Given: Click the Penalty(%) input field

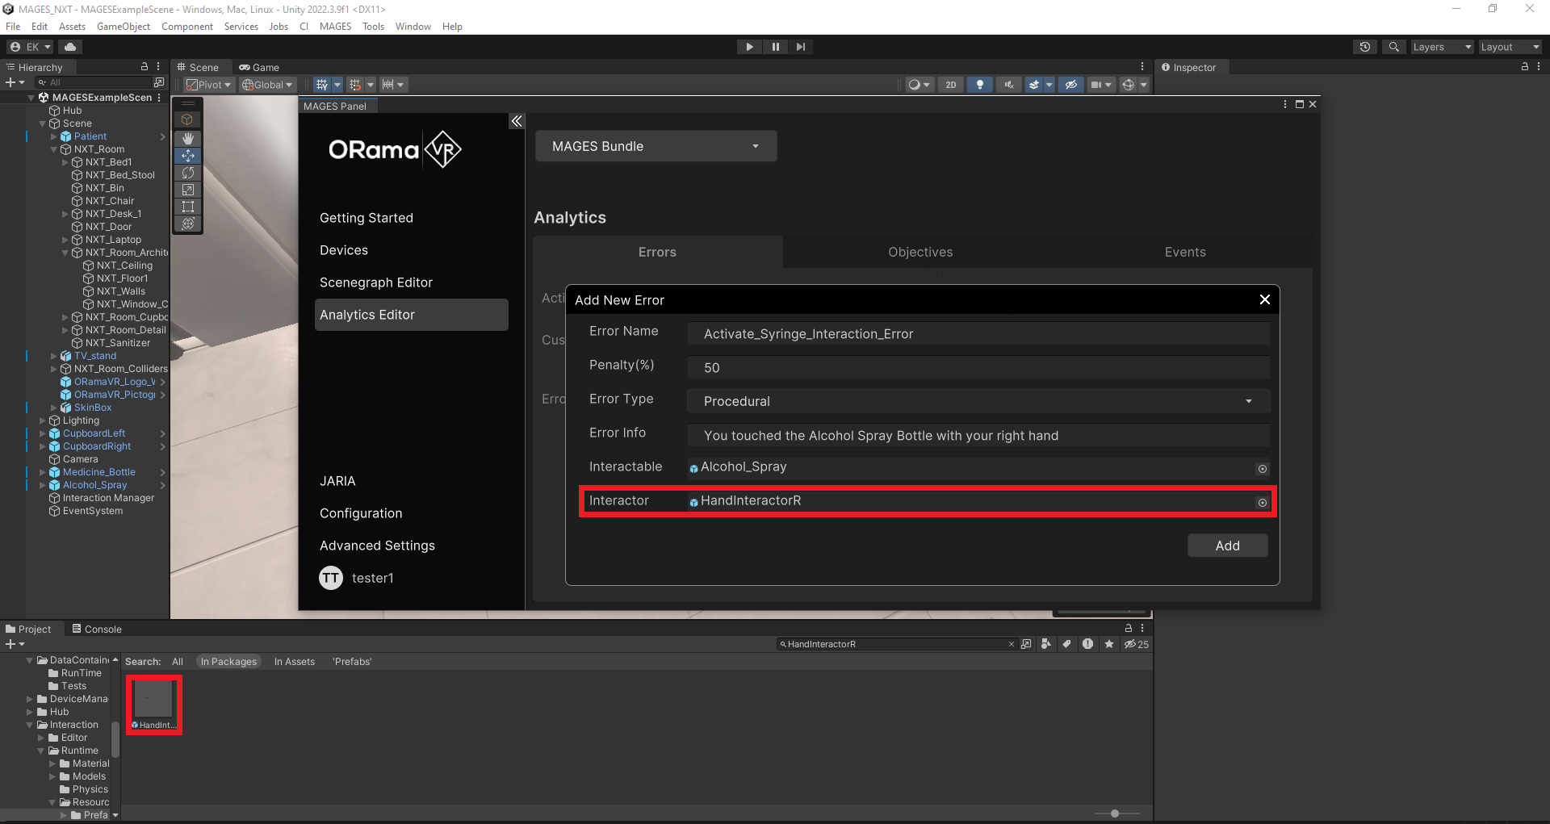Looking at the screenshot, I should click(x=978, y=367).
